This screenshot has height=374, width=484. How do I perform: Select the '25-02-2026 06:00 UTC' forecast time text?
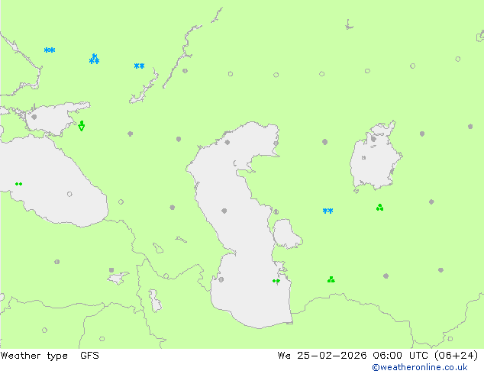pyautogui.click(x=362, y=356)
